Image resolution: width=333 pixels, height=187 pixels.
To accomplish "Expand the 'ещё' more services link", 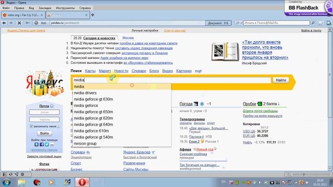I will (x=198, y=71).
